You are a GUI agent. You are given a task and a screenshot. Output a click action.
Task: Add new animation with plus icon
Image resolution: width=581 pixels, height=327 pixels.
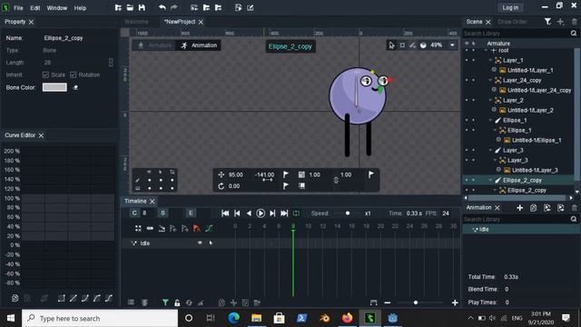[x=520, y=208]
